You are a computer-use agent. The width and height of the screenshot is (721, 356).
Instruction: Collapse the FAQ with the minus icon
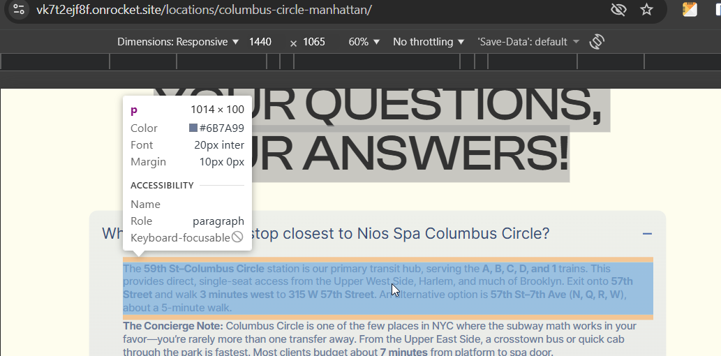647,234
